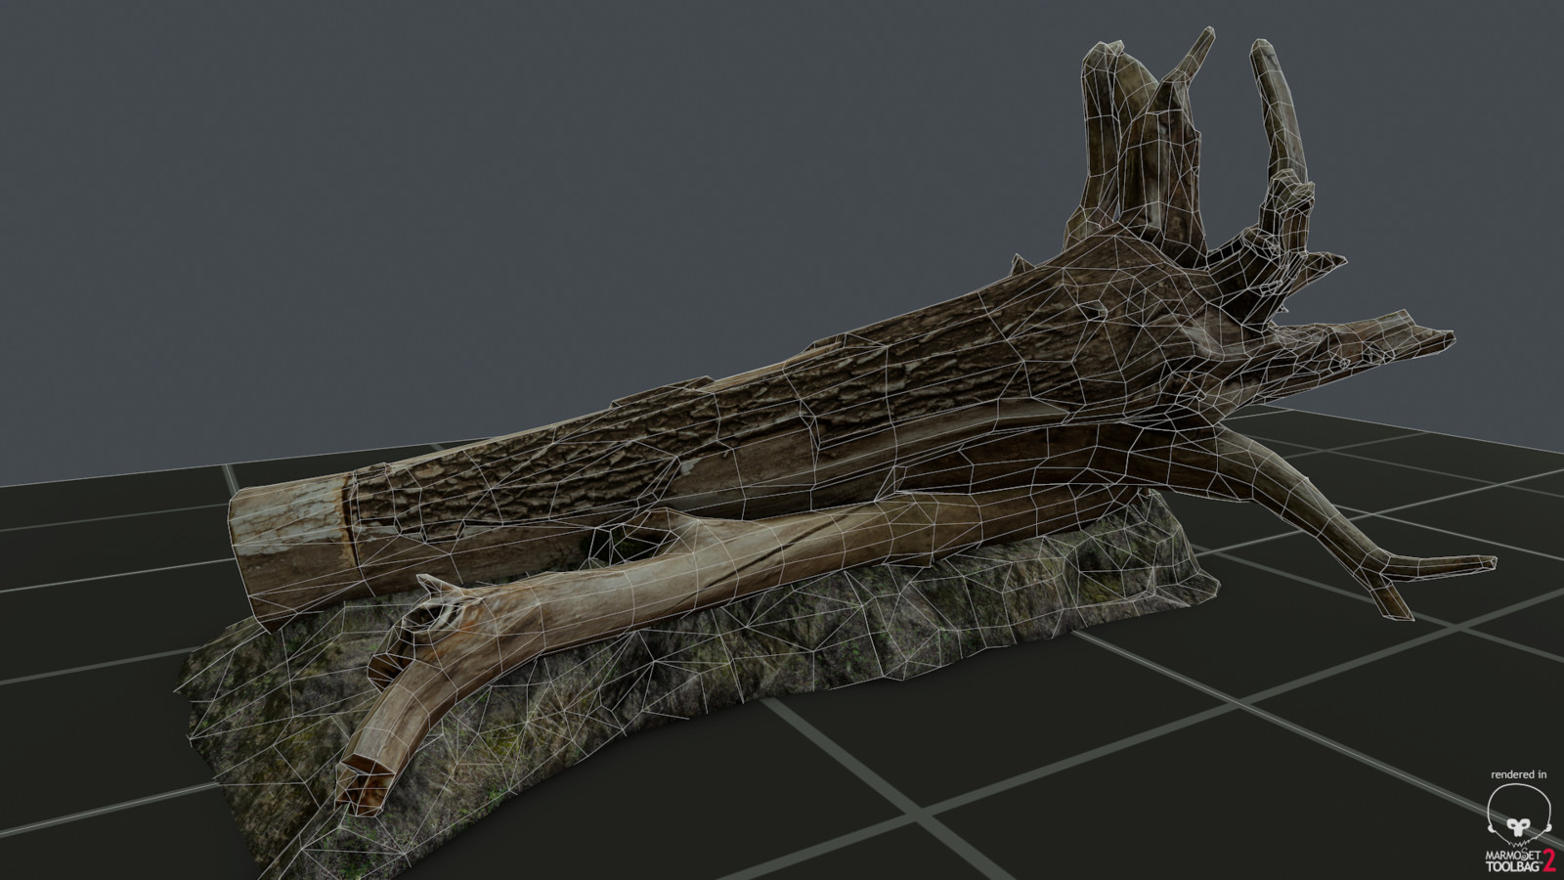Click the red number 2 in the Toolbag logo
The image size is (1564, 880).
[1549, 858]
